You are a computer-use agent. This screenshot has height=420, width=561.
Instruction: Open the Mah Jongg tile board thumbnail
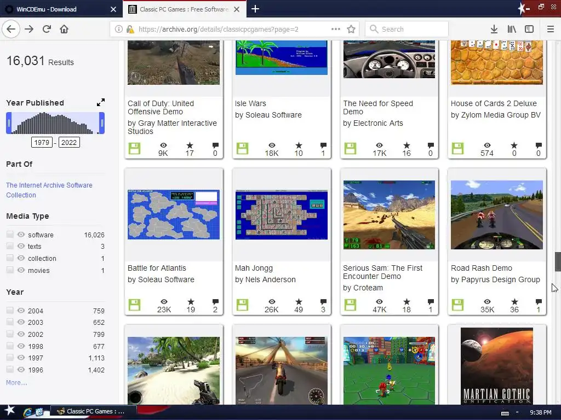point(281,214)
